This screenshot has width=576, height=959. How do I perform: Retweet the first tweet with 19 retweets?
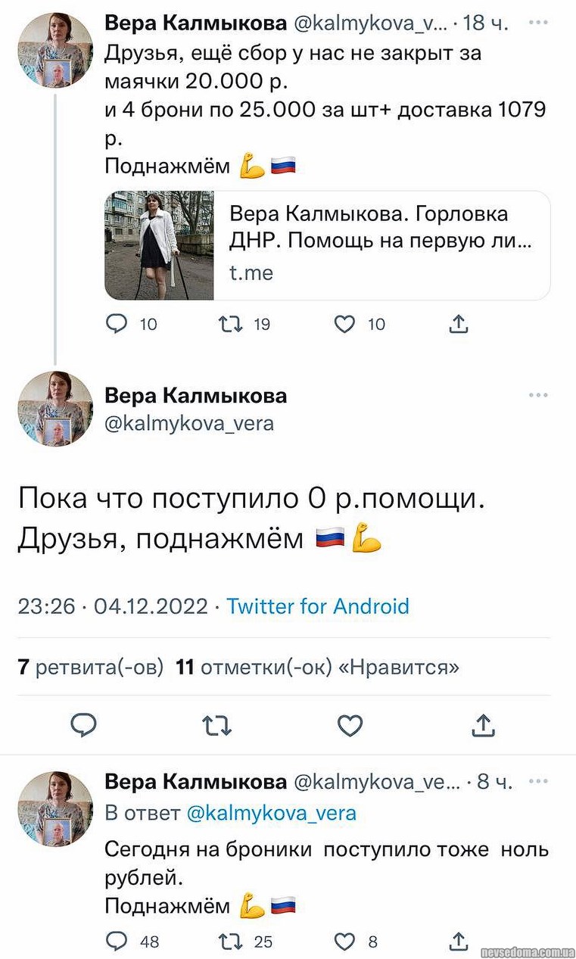(x=228, y=324)
